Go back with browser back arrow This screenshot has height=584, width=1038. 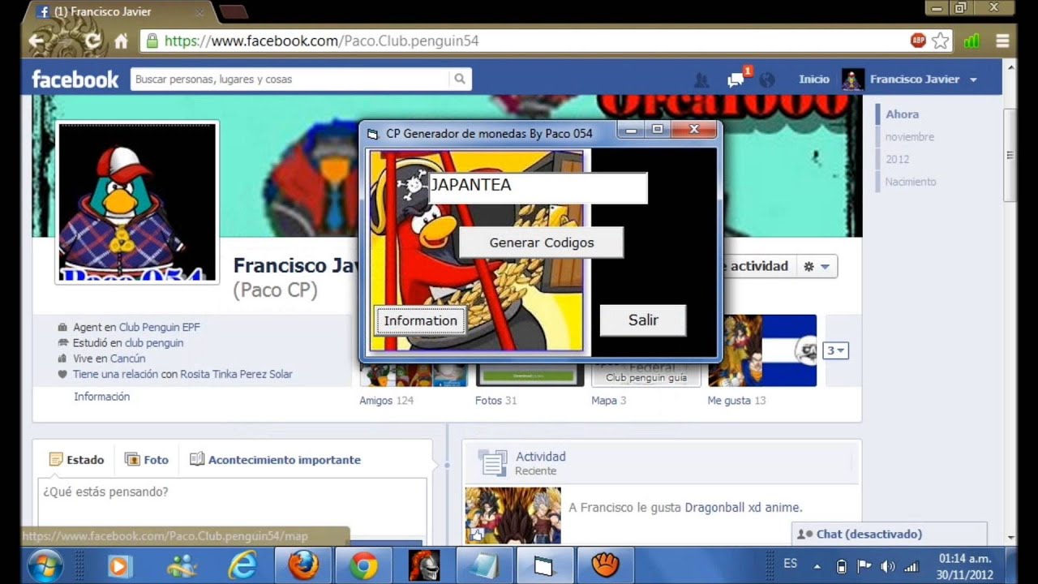pos(36,41)
